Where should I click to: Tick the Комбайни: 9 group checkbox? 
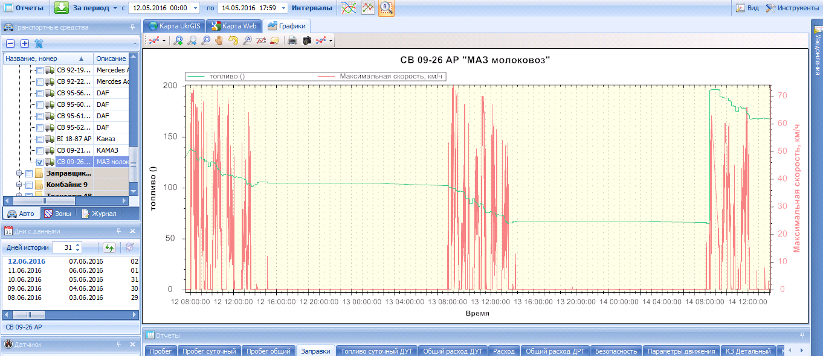click(29, 185)
